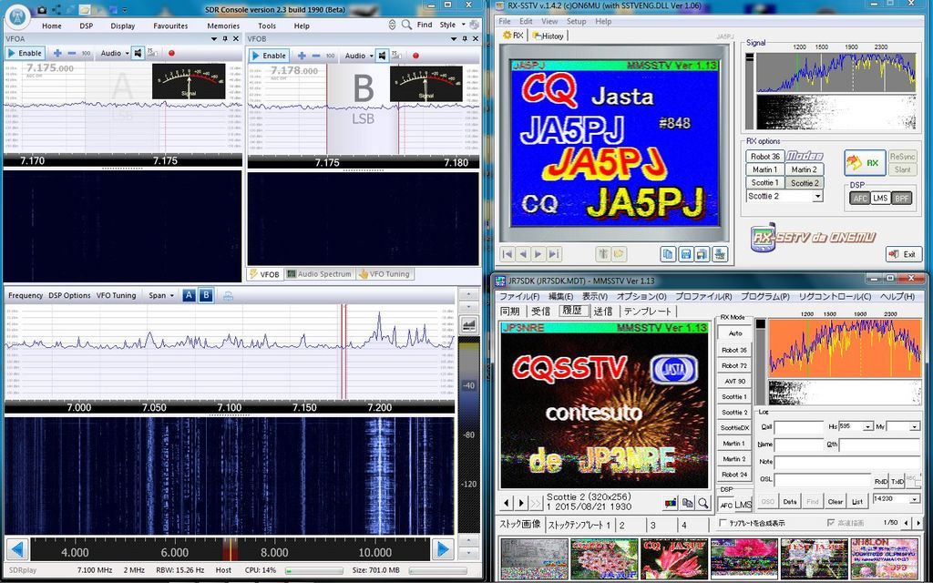Move band view left with blue arrow
Image resolution: width=933 pixels, height=583 pixels.
point(17,549)
